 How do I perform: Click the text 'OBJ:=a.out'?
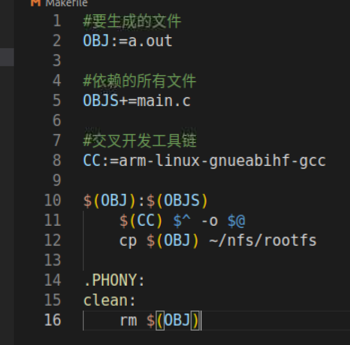point(128,41)
